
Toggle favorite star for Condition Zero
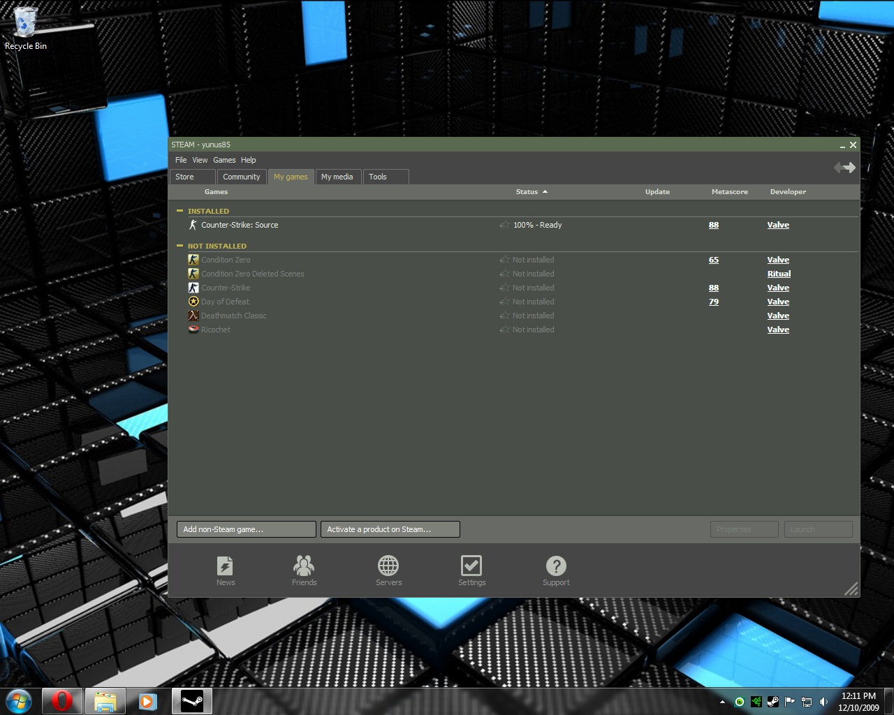tap(504, 260)
